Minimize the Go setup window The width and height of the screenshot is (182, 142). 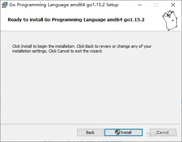(x=140, y=5)
